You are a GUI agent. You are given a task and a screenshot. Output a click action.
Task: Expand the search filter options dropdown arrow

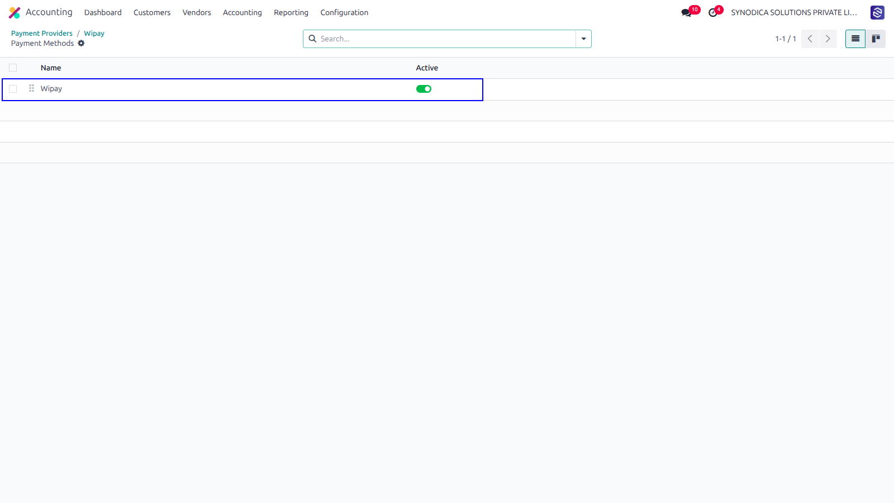tap(583, 39)
